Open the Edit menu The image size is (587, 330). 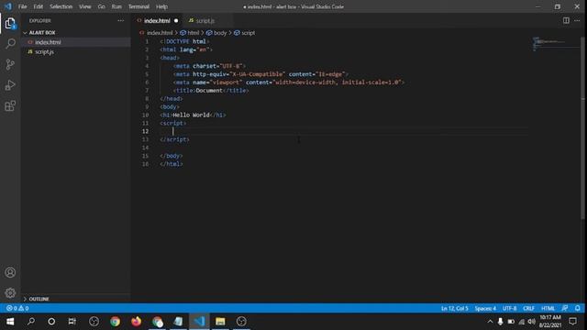point(39,6)
